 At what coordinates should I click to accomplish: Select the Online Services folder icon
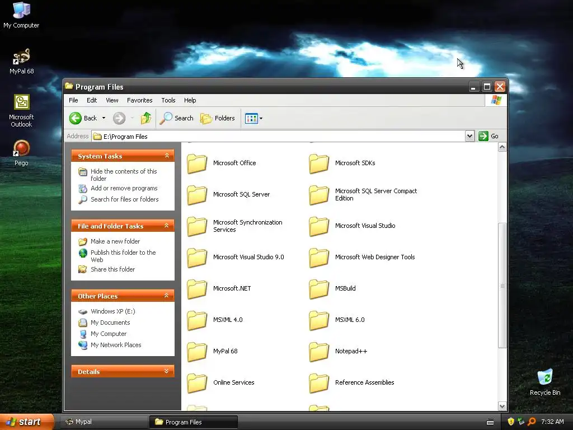coord(197,383)
